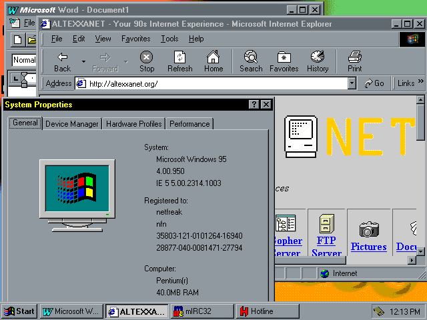Click the New document icon in Word
The height and width of the screenshot is (320, 427).
click(18, 40)
